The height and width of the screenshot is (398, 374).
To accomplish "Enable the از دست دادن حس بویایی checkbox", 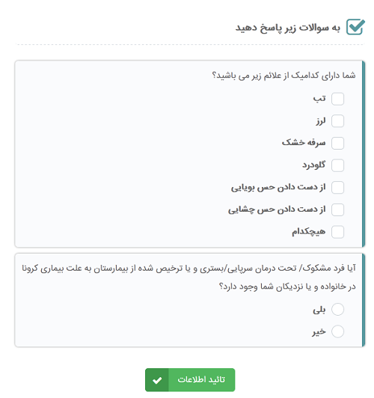I will (x=337, y=188).
